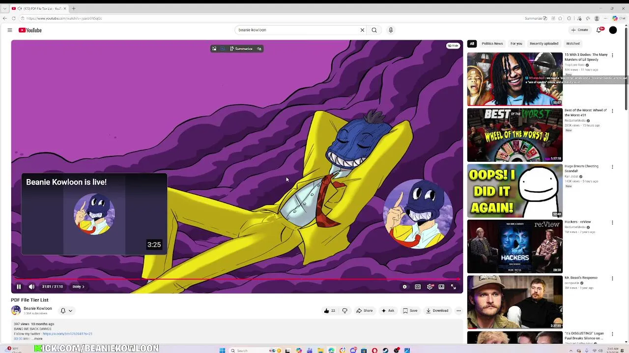Open the notifications bell in header
Viewport: 629px width, 353px height.
point(599,30)
